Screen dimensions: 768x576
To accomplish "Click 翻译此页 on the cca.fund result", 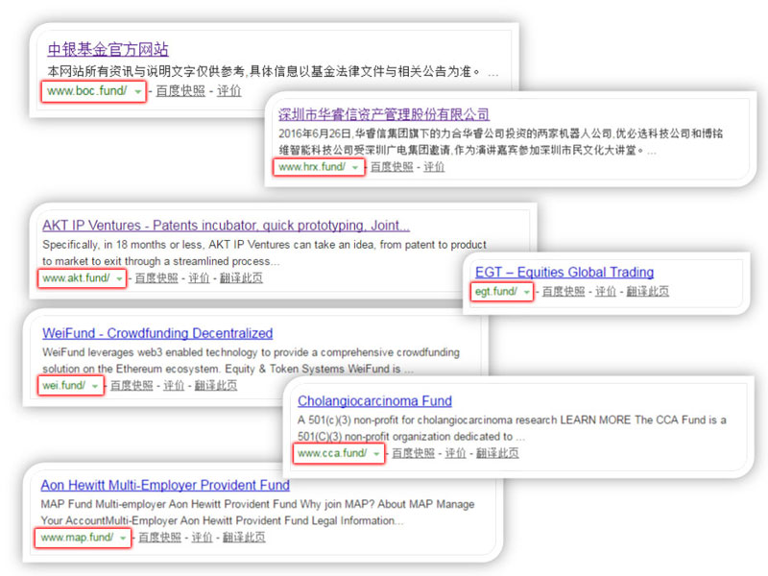I will [497, 453].
